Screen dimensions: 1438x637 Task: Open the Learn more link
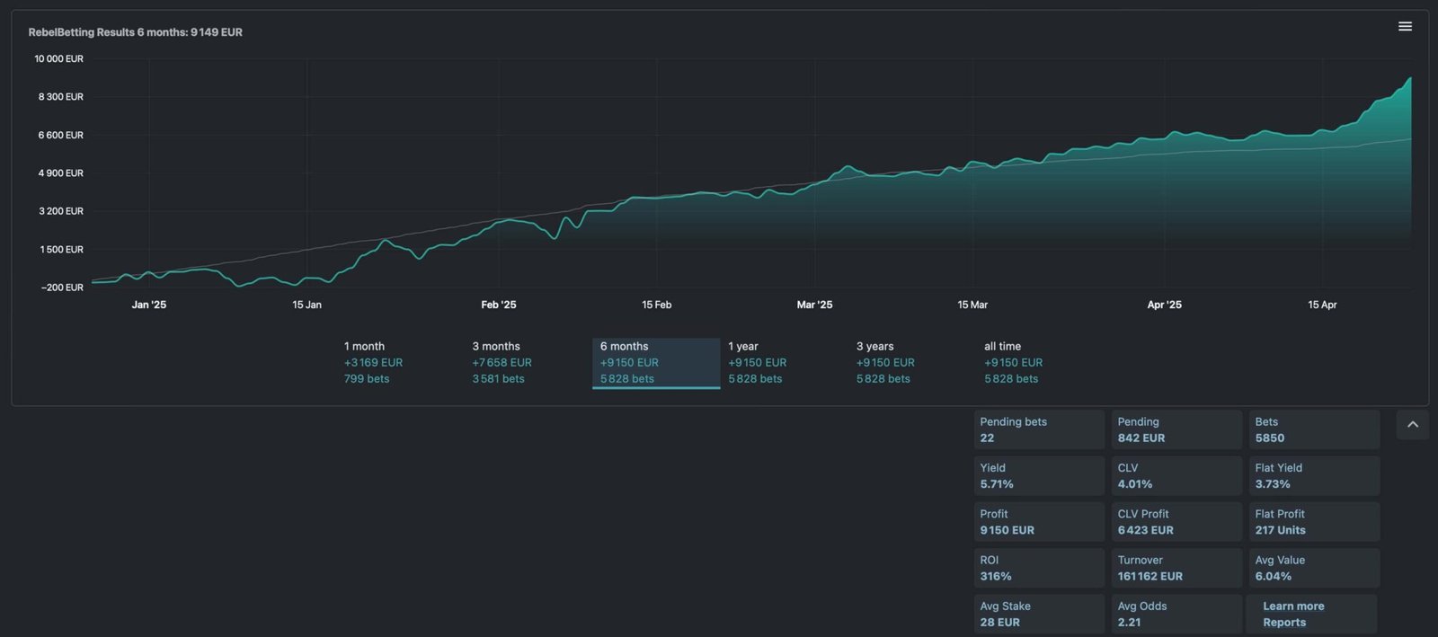(1293, 606)
